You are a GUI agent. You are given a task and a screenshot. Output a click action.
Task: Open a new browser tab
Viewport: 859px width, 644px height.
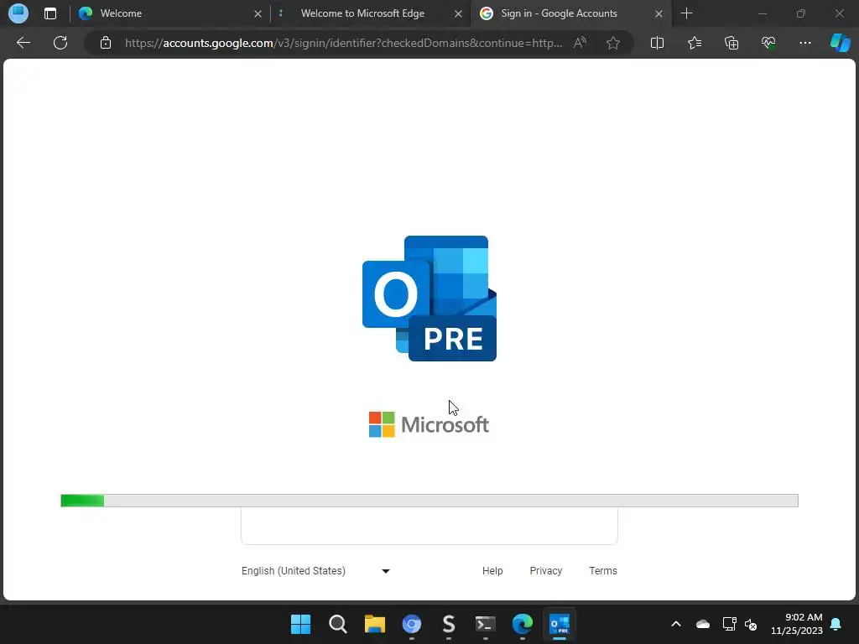click(x=686, y=13)
